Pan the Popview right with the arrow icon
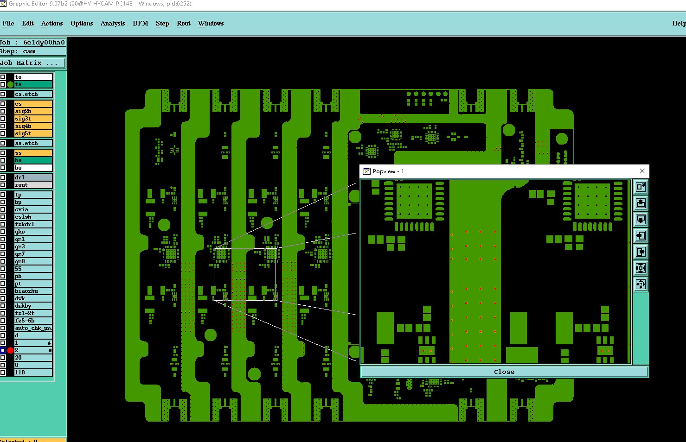 [641, 252]
